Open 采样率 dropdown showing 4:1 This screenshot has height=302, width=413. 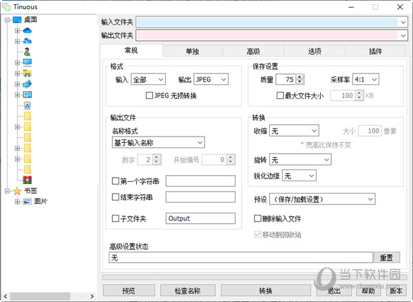pyautogui.click(x=366, y=80)
